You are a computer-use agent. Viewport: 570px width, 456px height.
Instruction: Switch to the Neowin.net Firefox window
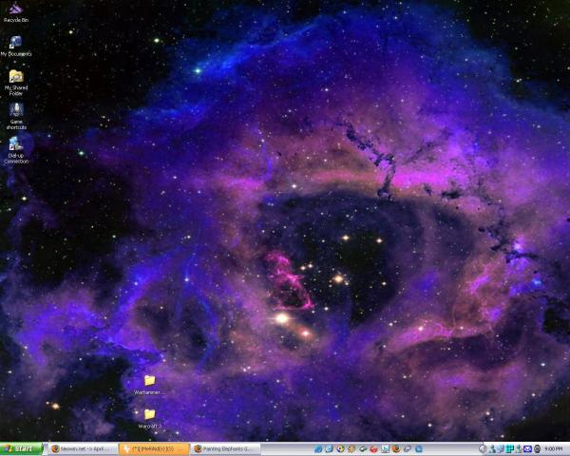click(83, 449)
